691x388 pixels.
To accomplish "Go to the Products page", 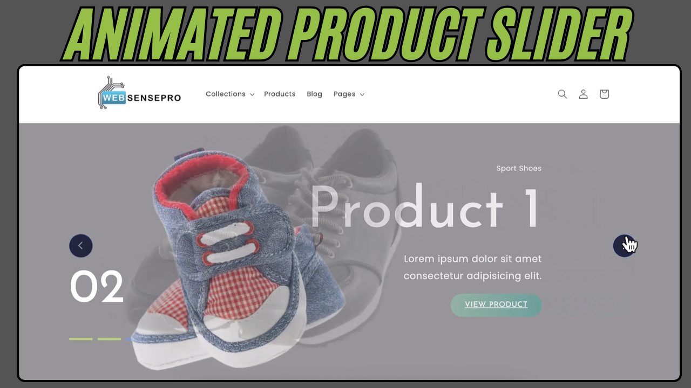I will tap(280, 94).
